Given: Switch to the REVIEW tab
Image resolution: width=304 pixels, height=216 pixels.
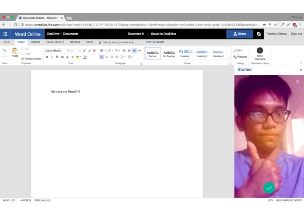Looking at the screenshot, I should (x=75, y=42).
